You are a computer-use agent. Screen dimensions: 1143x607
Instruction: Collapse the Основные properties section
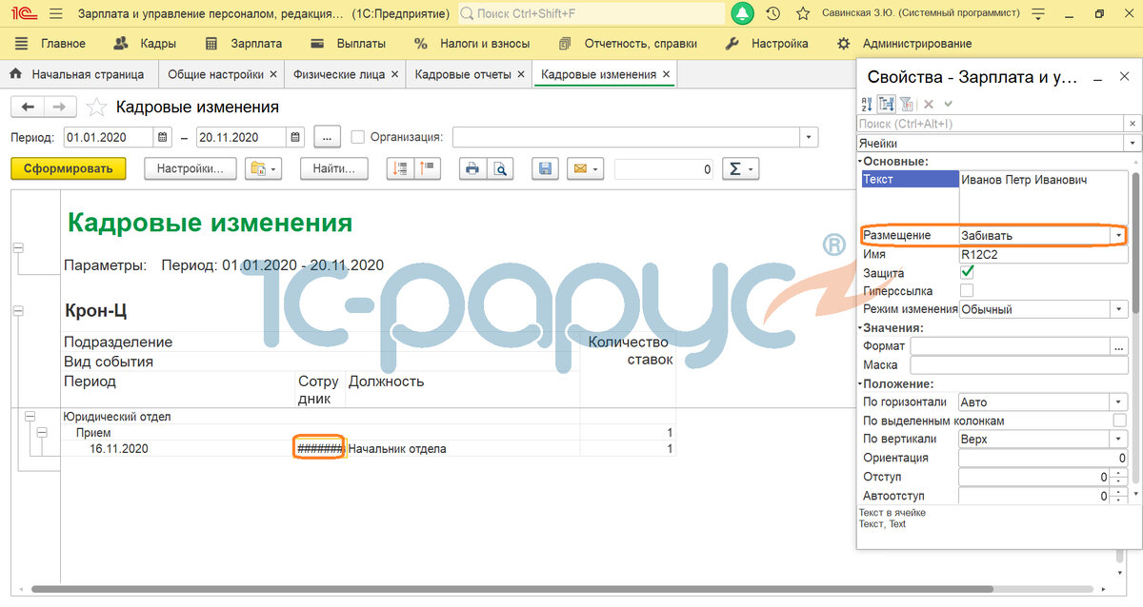click(x=860, y=161)
